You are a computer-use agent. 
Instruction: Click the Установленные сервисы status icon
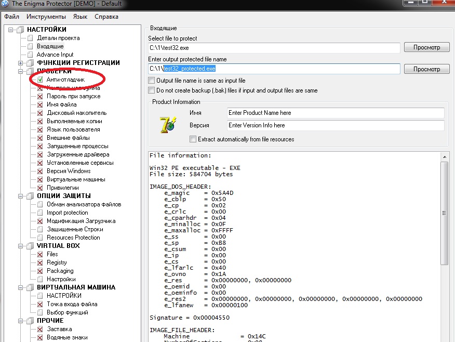40,163
